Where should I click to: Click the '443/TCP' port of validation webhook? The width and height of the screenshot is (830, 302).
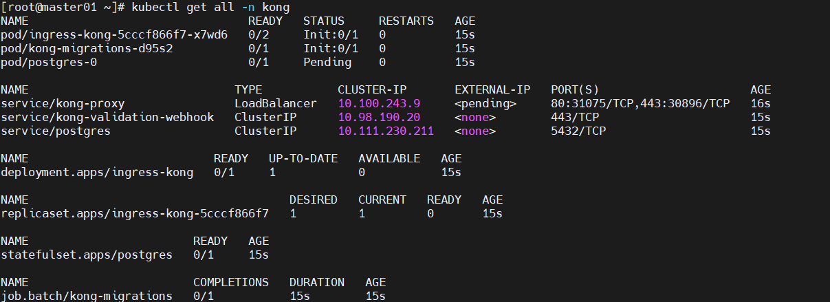pos(575,117)
